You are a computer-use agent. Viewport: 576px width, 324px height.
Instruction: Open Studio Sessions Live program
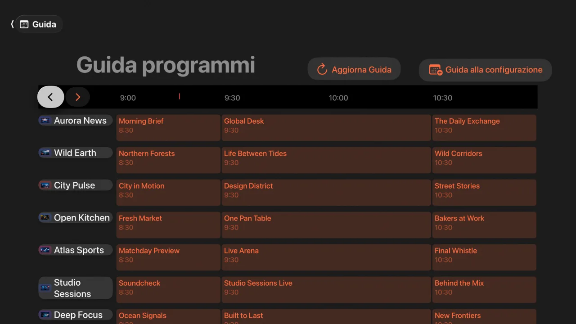pos(326,290)
